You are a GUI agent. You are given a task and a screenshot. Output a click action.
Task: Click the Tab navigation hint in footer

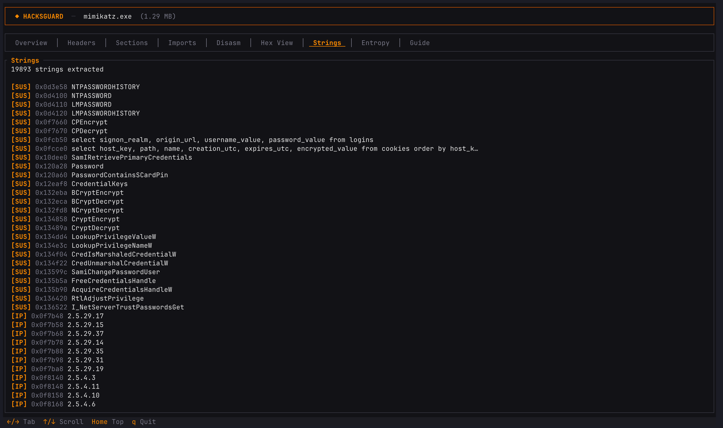[x=21, y=422]
